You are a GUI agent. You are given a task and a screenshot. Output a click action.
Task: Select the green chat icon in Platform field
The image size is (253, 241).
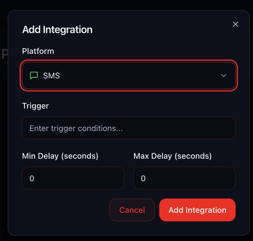click(34, 75)
